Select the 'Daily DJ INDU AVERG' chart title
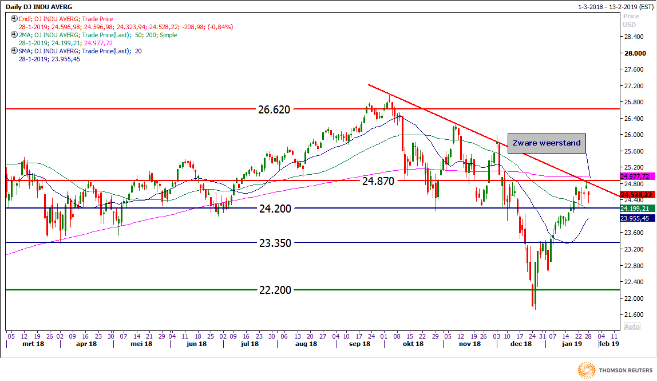Screen dimensions: 657x381 click(38, 7)
